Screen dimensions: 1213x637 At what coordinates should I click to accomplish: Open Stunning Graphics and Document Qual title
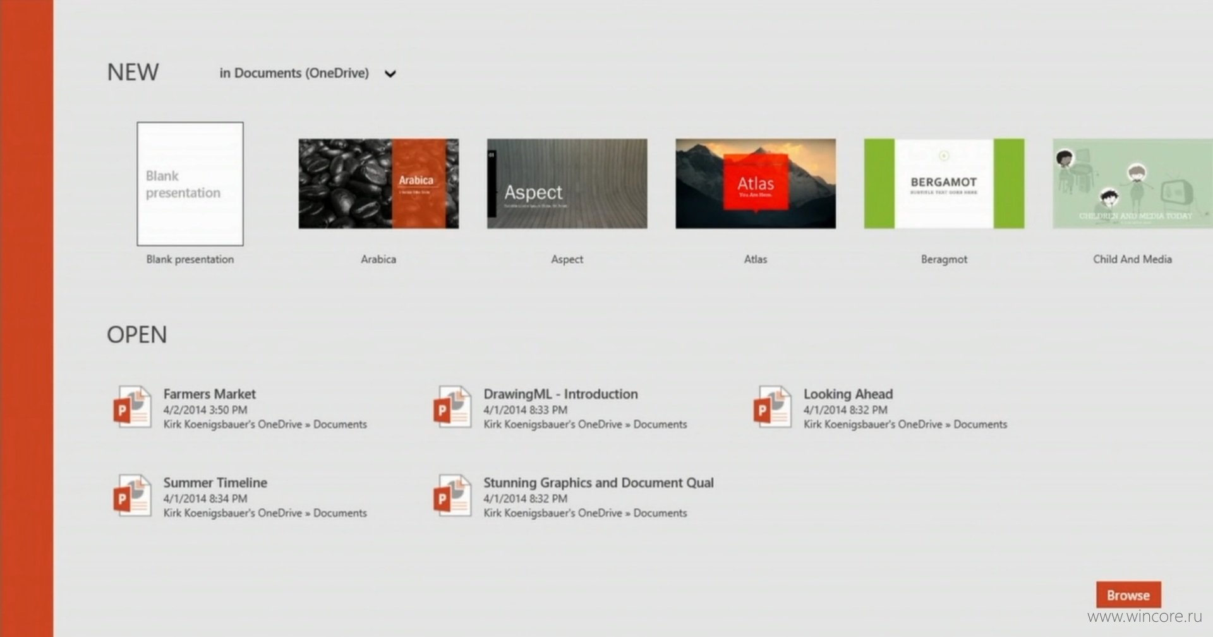click(599, 482)
